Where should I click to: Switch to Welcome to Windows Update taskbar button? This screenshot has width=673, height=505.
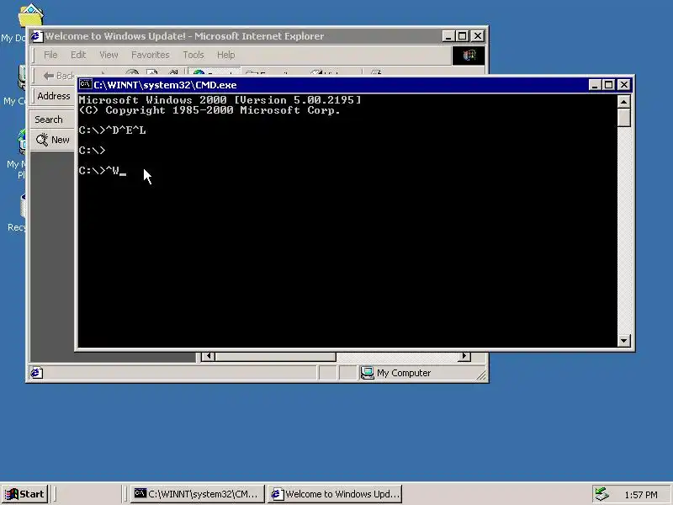(335, 494)
